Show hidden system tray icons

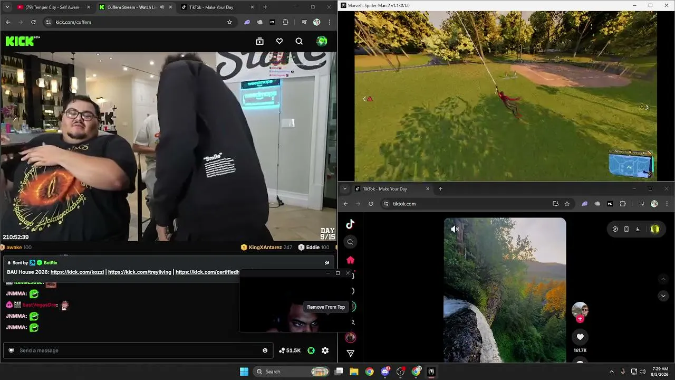click(x=611, y=372)
